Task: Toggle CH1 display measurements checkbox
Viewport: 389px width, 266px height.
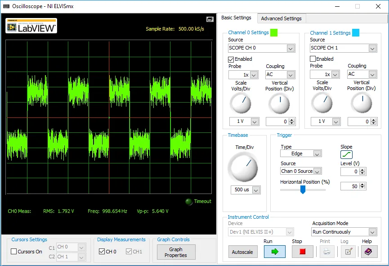Action: click(129, 251)
